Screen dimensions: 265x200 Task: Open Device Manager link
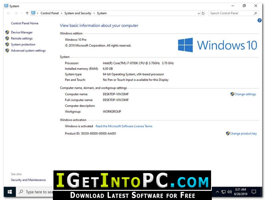point(22,32)
